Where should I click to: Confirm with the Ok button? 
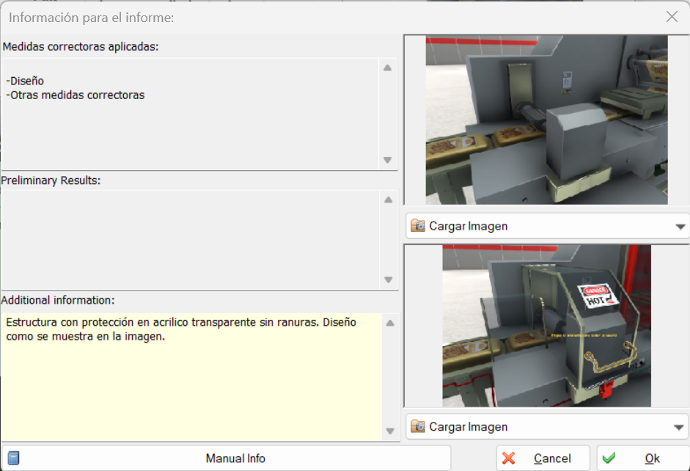tap(643, 459)
